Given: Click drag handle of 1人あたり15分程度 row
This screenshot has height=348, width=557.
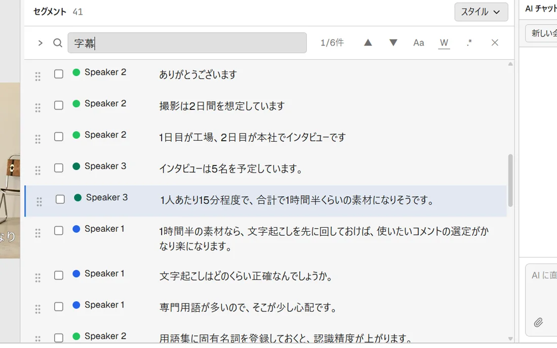Looking at the screenshot, I should click(39, 201).
